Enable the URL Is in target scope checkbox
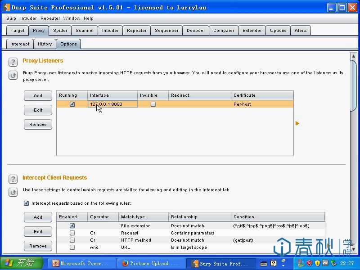Screen dimensions: 360x270 pyautogui.click(x=72, y=247)
